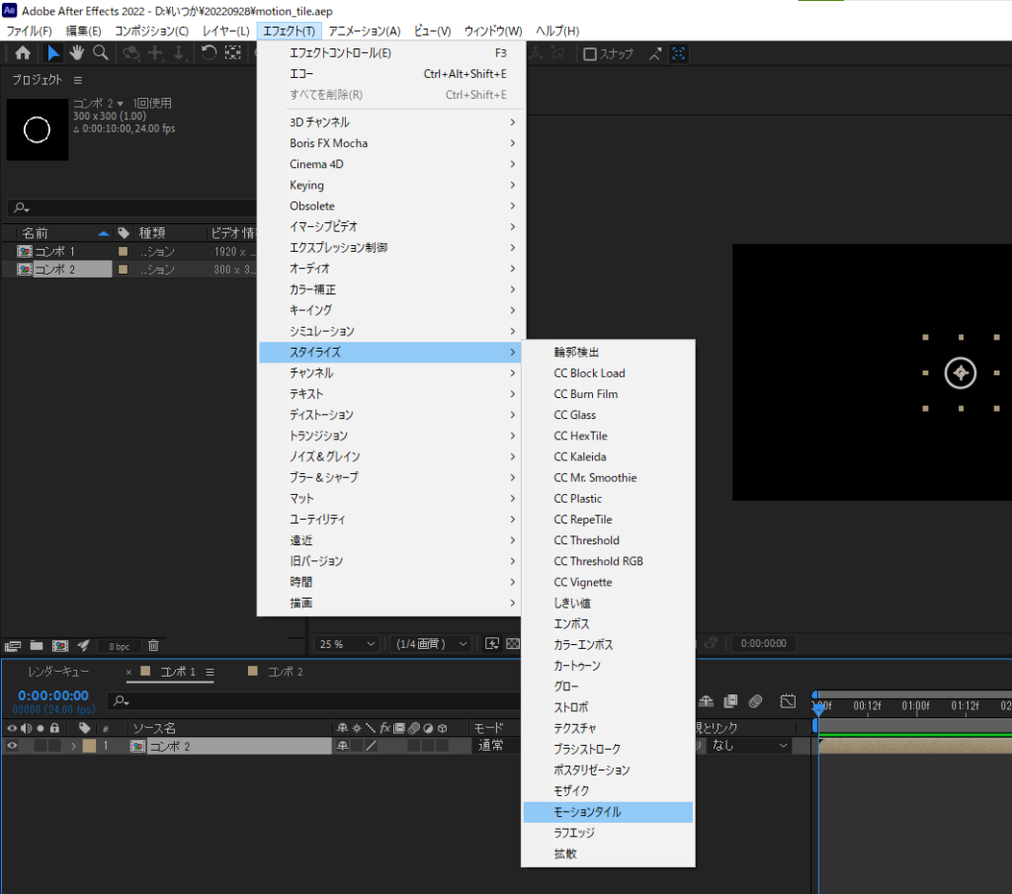This screenshot has height=894, width=1012.
Task: Open the (1/4 画質) resolution dropdown
Action: (431, 644)
